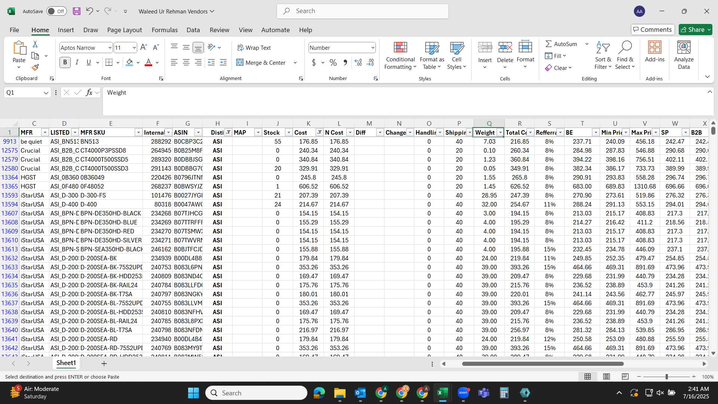Screen dimensions: 718x404
Task: Add a new sheet with plus button
Action: pyautogui.click(x=104, y=363)
